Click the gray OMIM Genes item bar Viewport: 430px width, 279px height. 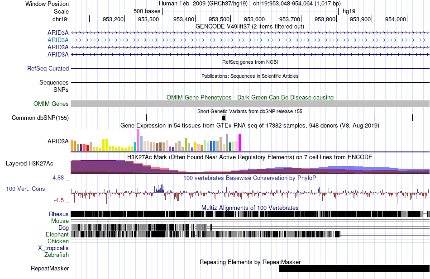point(250,104)
